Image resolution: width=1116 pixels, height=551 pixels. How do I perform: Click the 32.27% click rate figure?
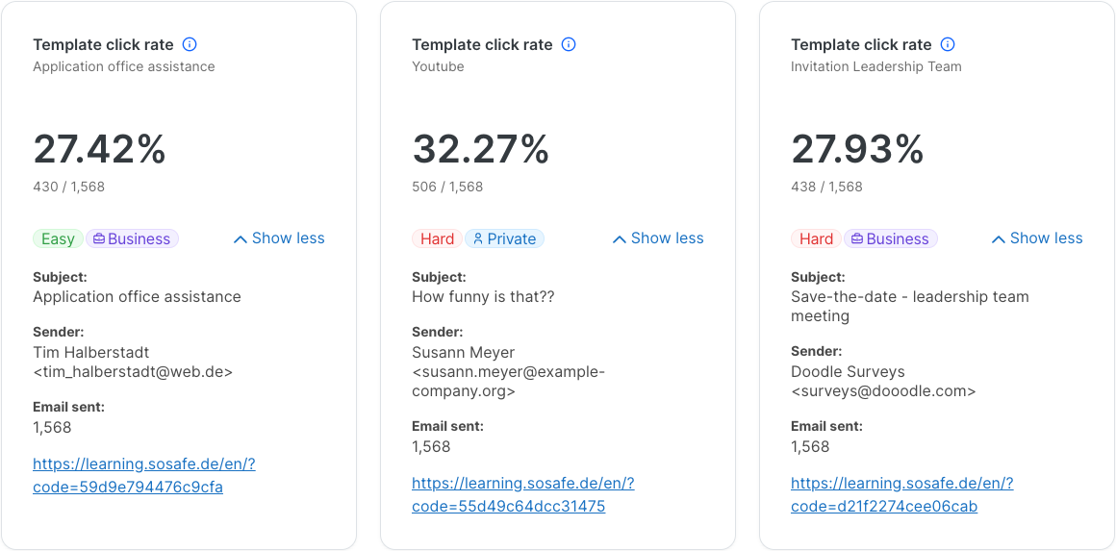tap(481, 150)
